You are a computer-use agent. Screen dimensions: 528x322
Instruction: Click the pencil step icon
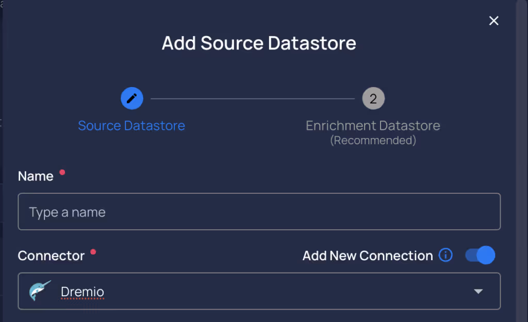[131, 98]
